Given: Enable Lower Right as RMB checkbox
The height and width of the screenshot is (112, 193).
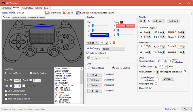Looking at the screenshot, I should coord(6,95).
